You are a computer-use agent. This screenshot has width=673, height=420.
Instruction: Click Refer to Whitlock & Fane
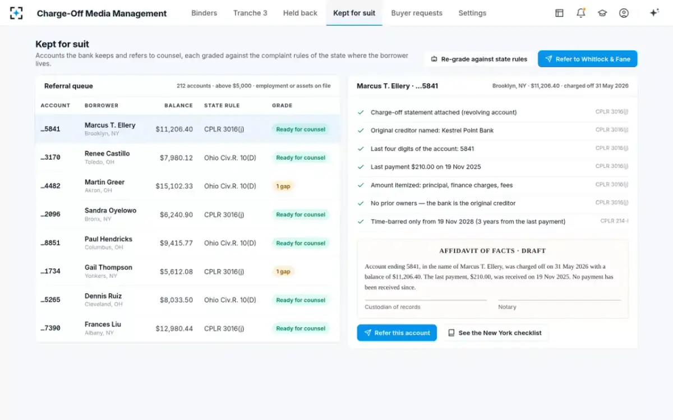click(x=587, y=59)
